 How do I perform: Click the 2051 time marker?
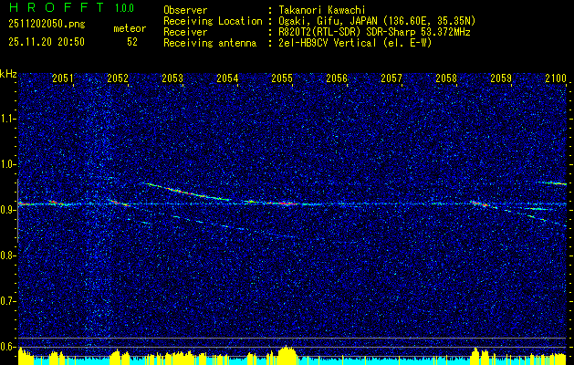coord(63,78)
